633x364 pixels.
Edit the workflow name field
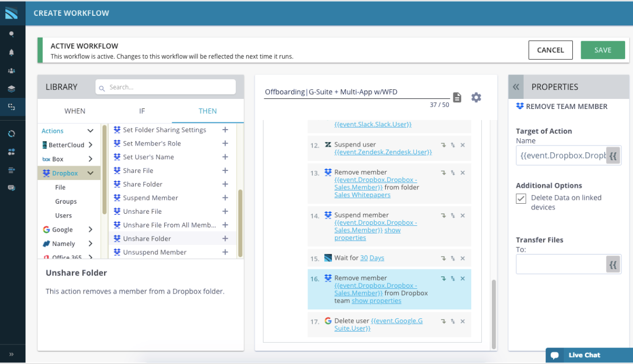coord(357,92)
